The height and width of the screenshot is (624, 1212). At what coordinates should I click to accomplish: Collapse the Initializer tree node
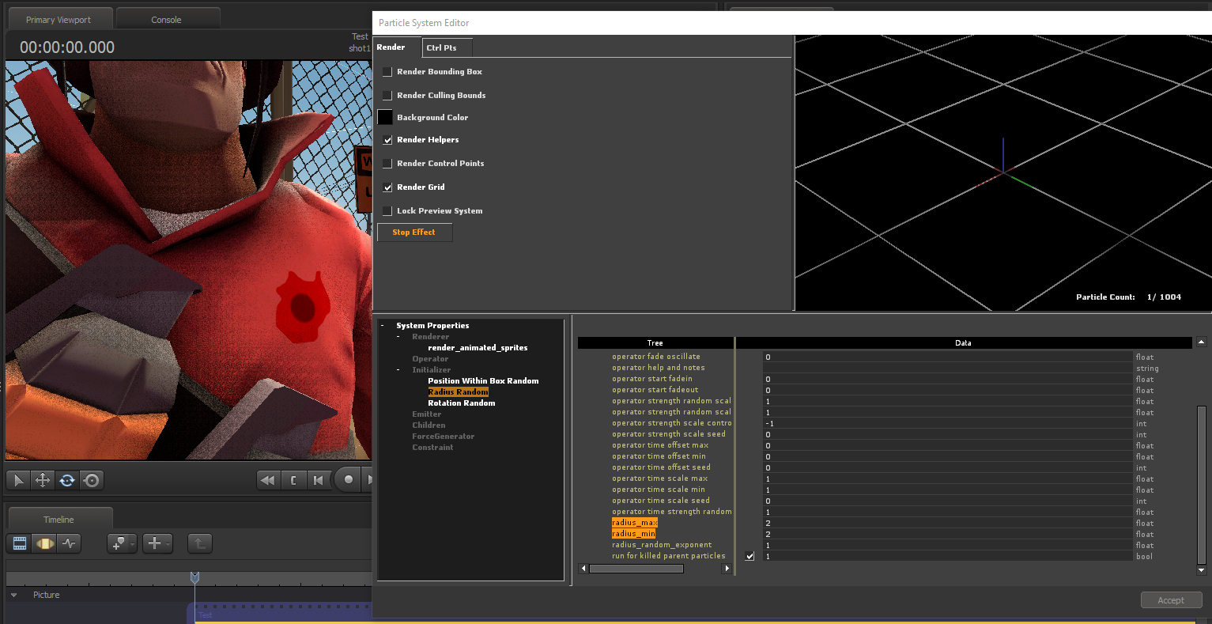point(398,370)
